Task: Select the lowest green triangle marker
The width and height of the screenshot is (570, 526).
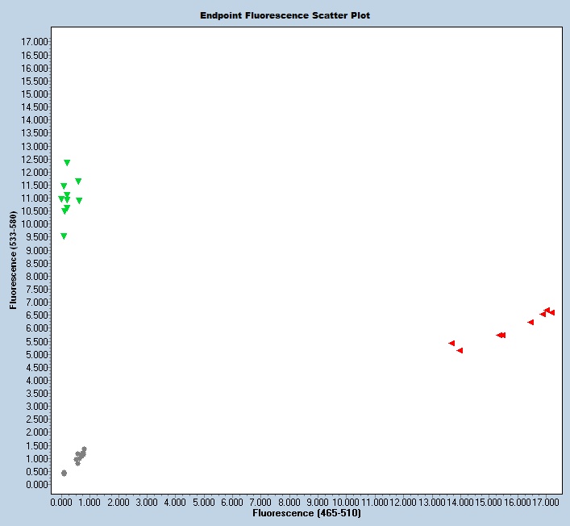Action: pyautogui.click(x=64, y=236)
